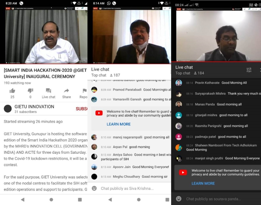This screenshot has height=205, width=261.
Task: Tap '31 subscribers' text
Action: tap(26, 112)
